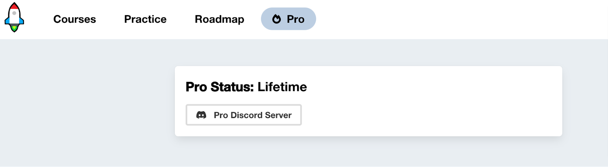Viewport: 608px width, 167px height.
Task: Click the rocket logo icon
Action: point(14,17)
